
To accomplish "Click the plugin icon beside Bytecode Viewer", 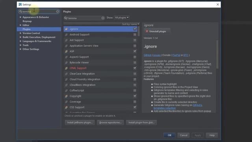I will pos(67,63).
